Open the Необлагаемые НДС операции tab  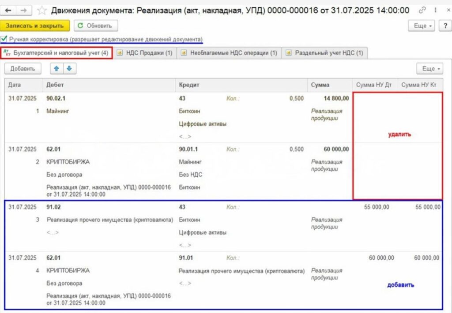229,53
